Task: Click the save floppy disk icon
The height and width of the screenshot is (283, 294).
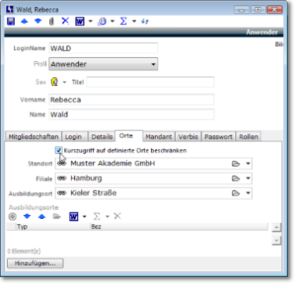Action: point(11,21)
